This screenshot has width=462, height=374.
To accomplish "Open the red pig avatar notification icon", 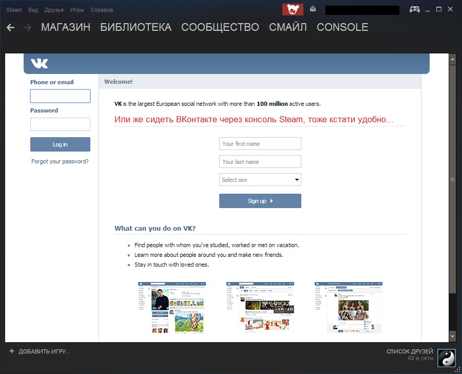I will tap(293, 9).
